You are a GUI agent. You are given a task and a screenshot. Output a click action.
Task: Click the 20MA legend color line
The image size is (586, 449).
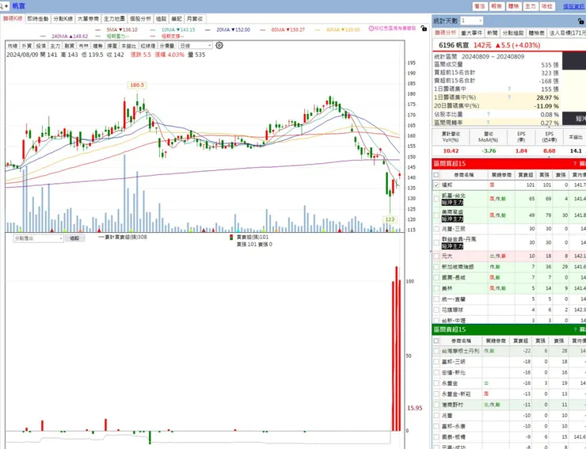click(x=207, y=29)
